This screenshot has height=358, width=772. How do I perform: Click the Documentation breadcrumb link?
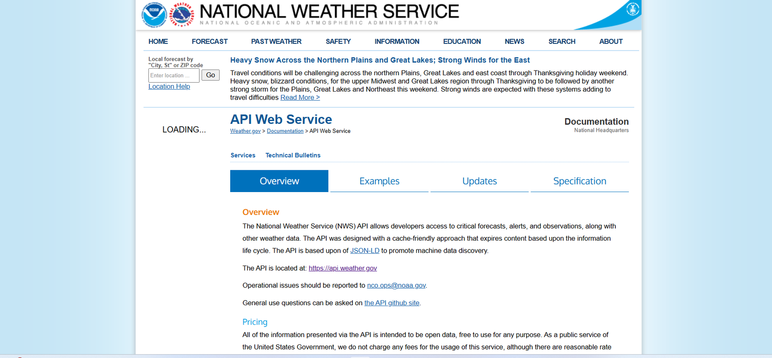coord(285,131)
